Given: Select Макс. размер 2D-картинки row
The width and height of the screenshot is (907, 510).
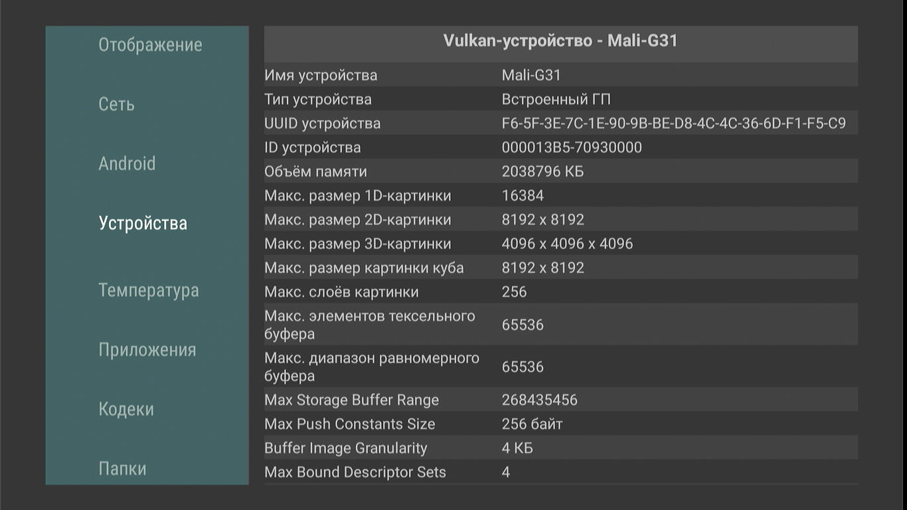Looking at the screenshot, I should click(x=560, y=220).
